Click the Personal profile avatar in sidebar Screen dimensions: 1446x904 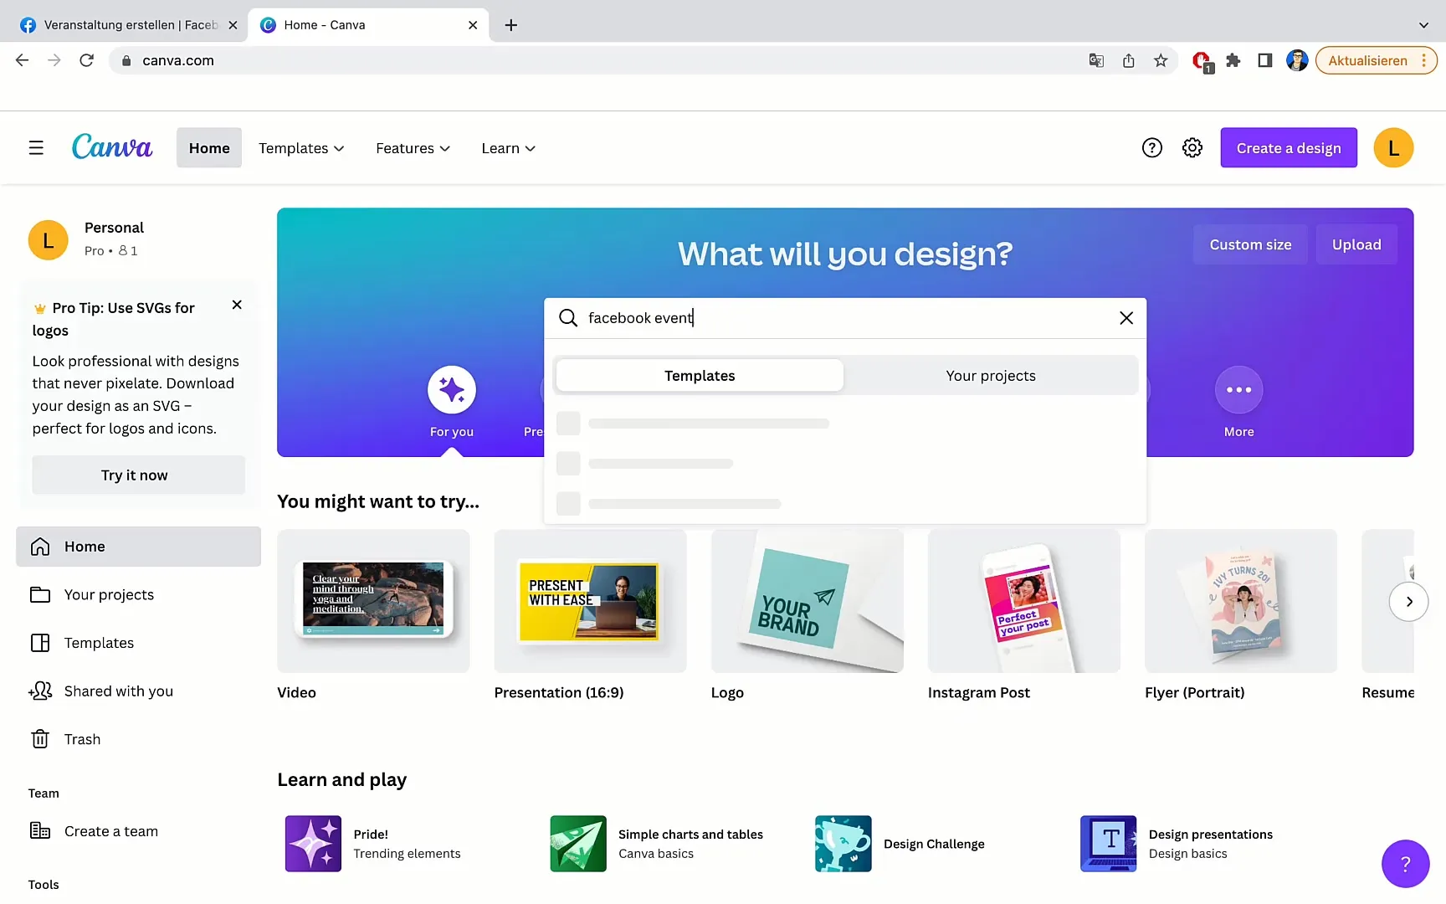[x=49, y=240]
